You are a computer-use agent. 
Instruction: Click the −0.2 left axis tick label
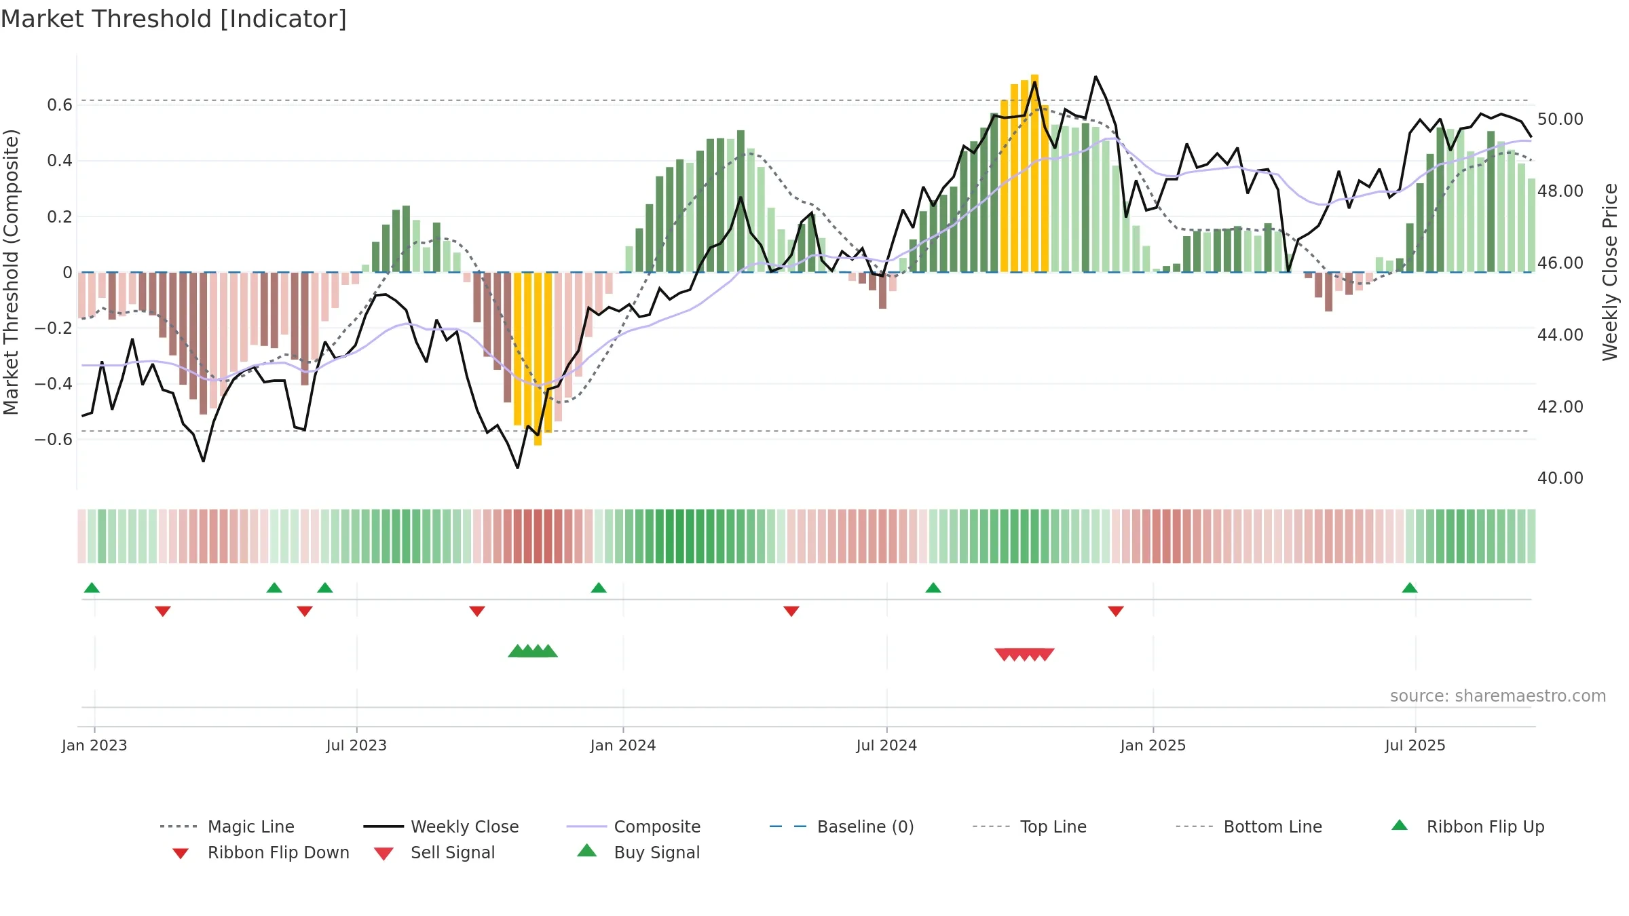pos(54,328)
